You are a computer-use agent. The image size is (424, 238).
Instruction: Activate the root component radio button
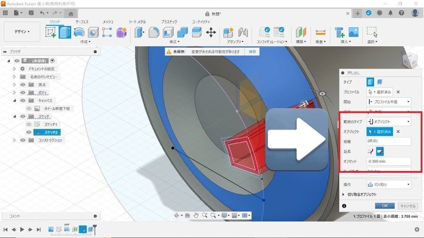pos(52,61)
